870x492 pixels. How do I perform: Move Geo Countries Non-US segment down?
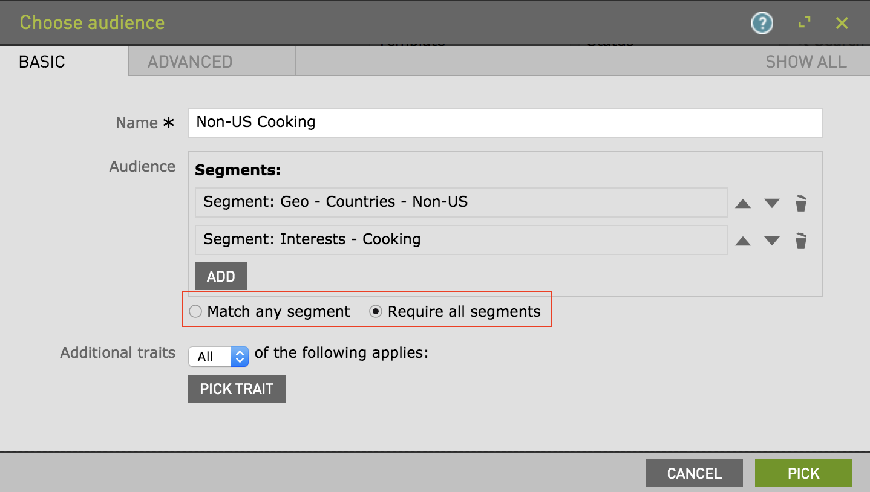pos(772,204)
